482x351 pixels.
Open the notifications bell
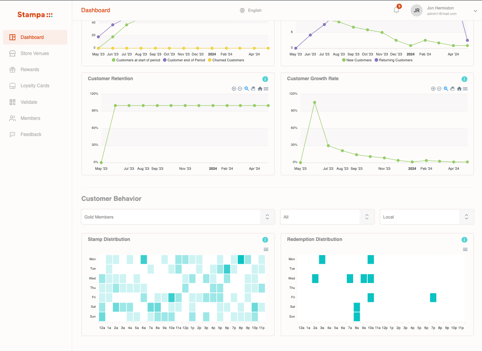point(396,10)
